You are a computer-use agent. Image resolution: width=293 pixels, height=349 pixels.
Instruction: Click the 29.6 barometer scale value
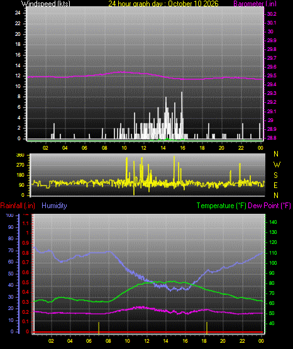272,67
